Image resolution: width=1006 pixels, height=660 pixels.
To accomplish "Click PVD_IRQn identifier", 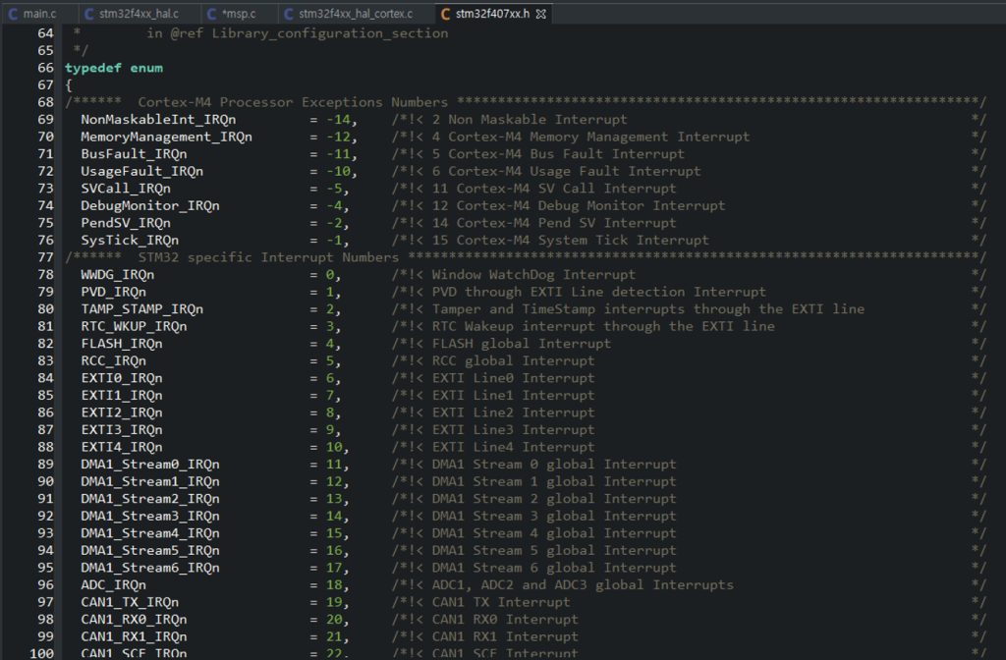I will point(114,292).
